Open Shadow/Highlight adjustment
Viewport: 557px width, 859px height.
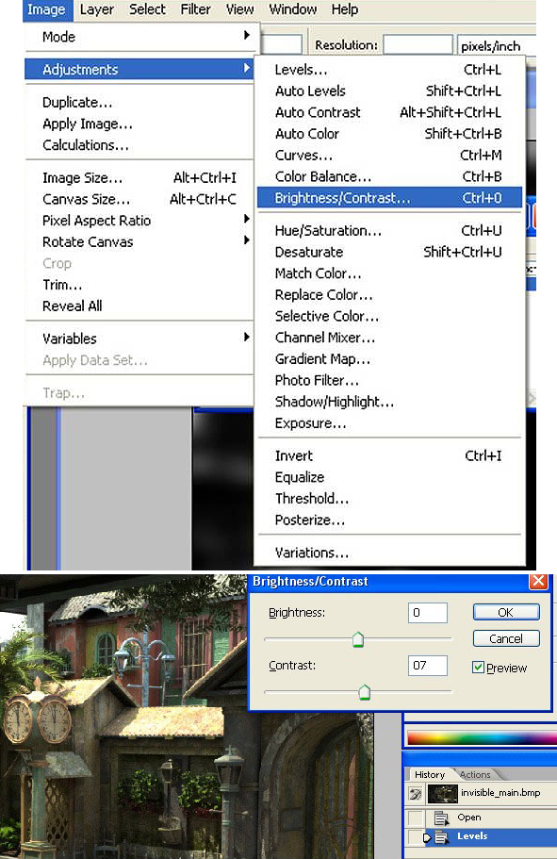click(x=389, y=402)
